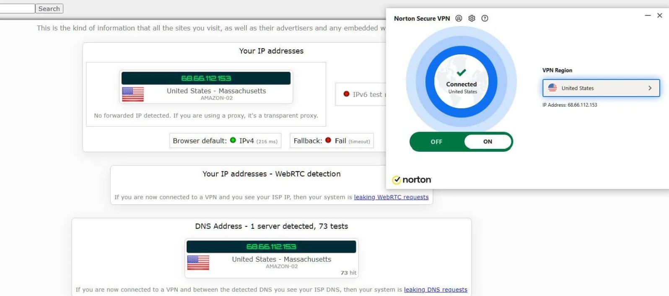Open Norton VPN settings gear
The image size is (669, 296).
click(472, 18)
